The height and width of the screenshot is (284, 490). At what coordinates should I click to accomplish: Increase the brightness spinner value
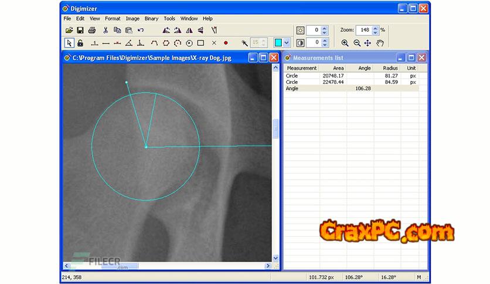tap(325, 28)
